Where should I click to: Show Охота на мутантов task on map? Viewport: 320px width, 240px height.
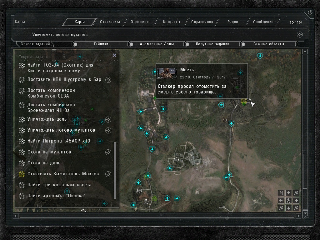(108, 152)
